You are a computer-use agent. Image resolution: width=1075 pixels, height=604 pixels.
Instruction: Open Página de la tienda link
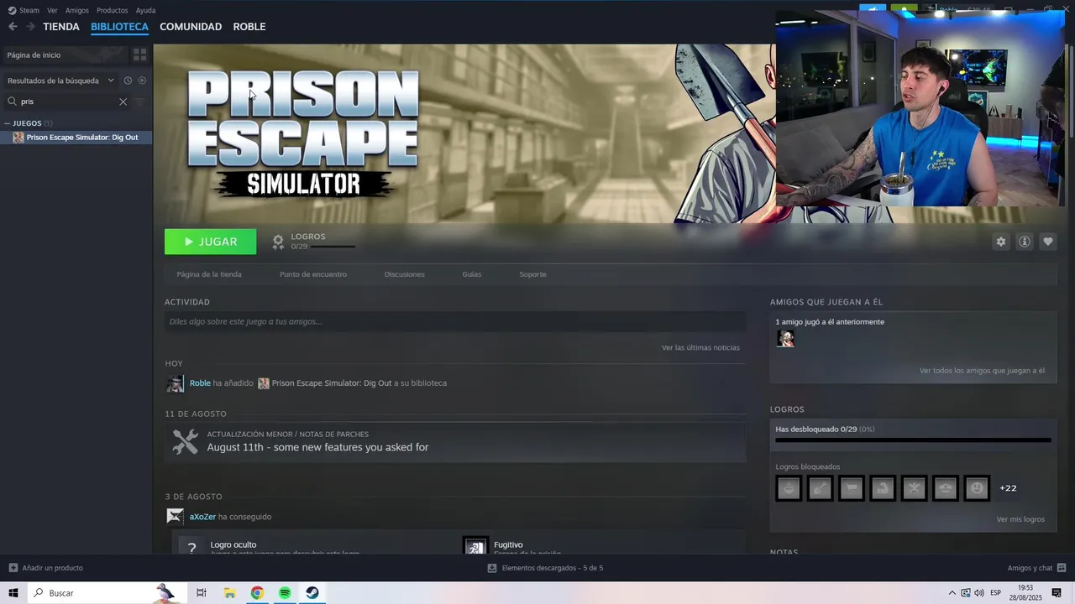[209, 274]
